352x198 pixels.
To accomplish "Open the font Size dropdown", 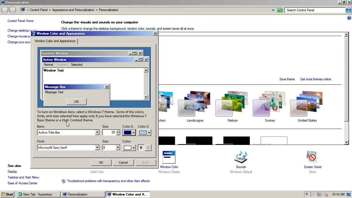I will point(118,148).
